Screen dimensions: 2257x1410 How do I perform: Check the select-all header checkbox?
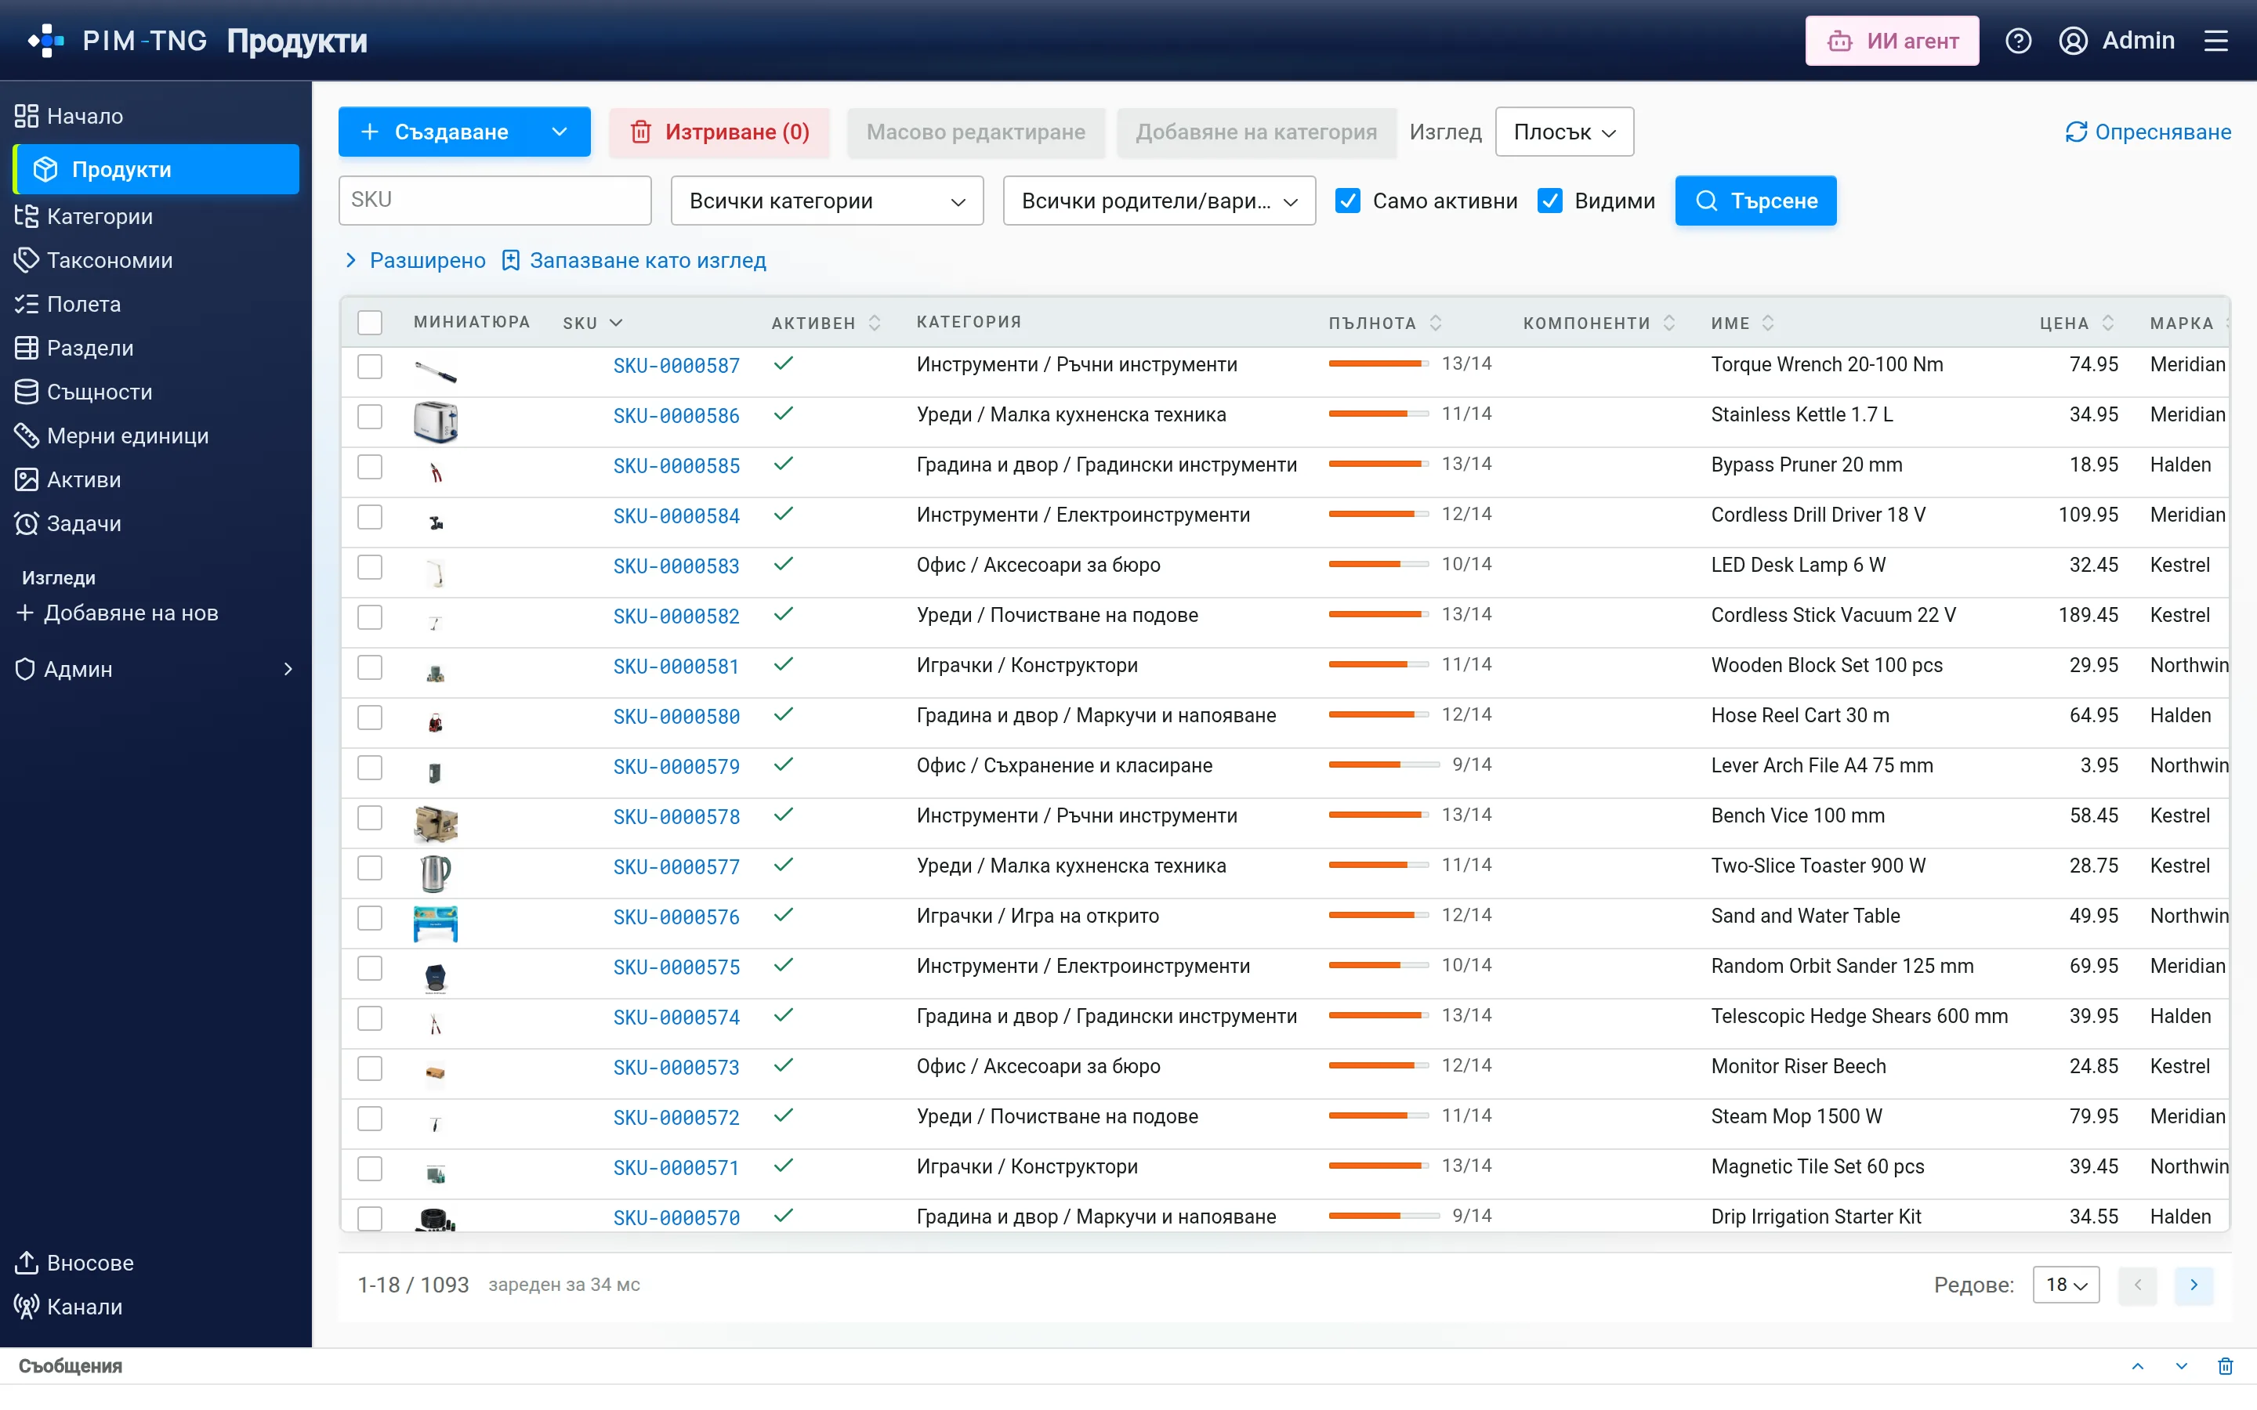click(370, 323)
